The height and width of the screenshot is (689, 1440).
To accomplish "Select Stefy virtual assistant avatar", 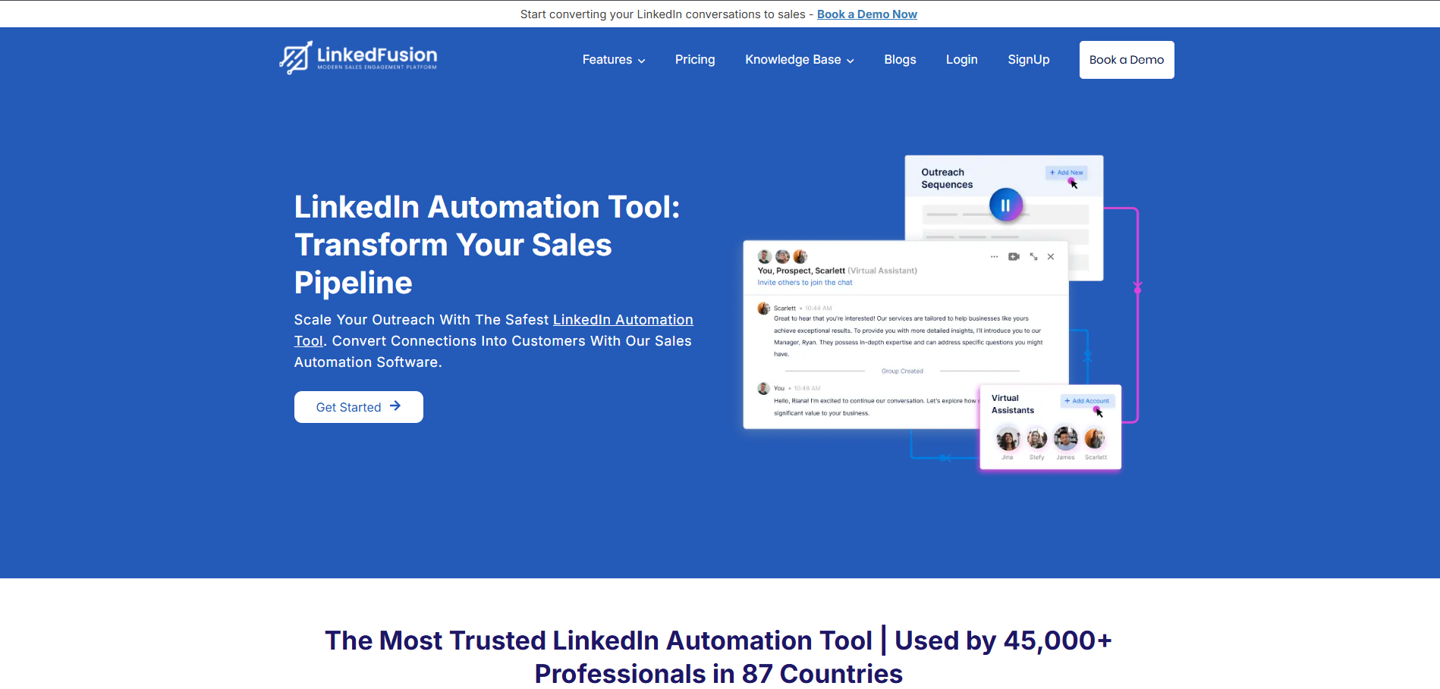I will [x=1037, y=438].
